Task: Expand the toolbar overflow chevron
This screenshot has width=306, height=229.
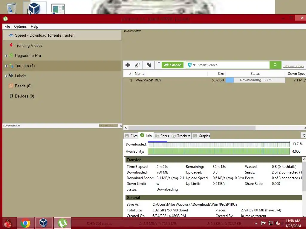Action: (x=158, y=63)
